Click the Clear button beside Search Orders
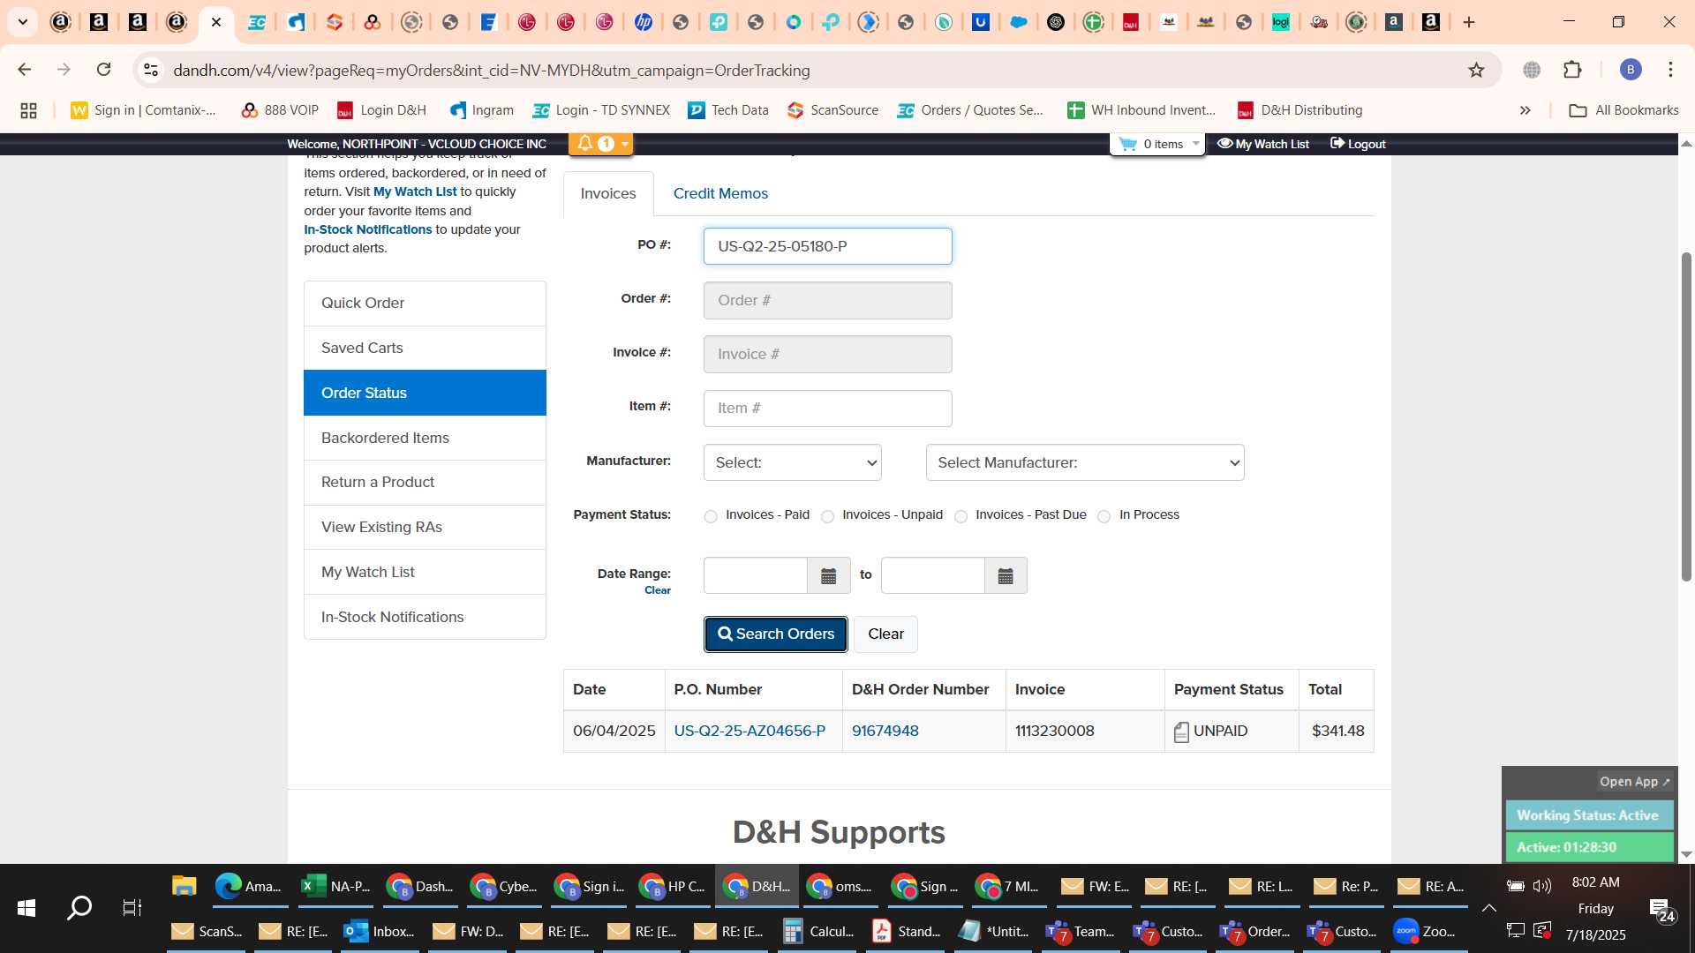This screenshot has height=953, width=1695. tap(885, 634)
